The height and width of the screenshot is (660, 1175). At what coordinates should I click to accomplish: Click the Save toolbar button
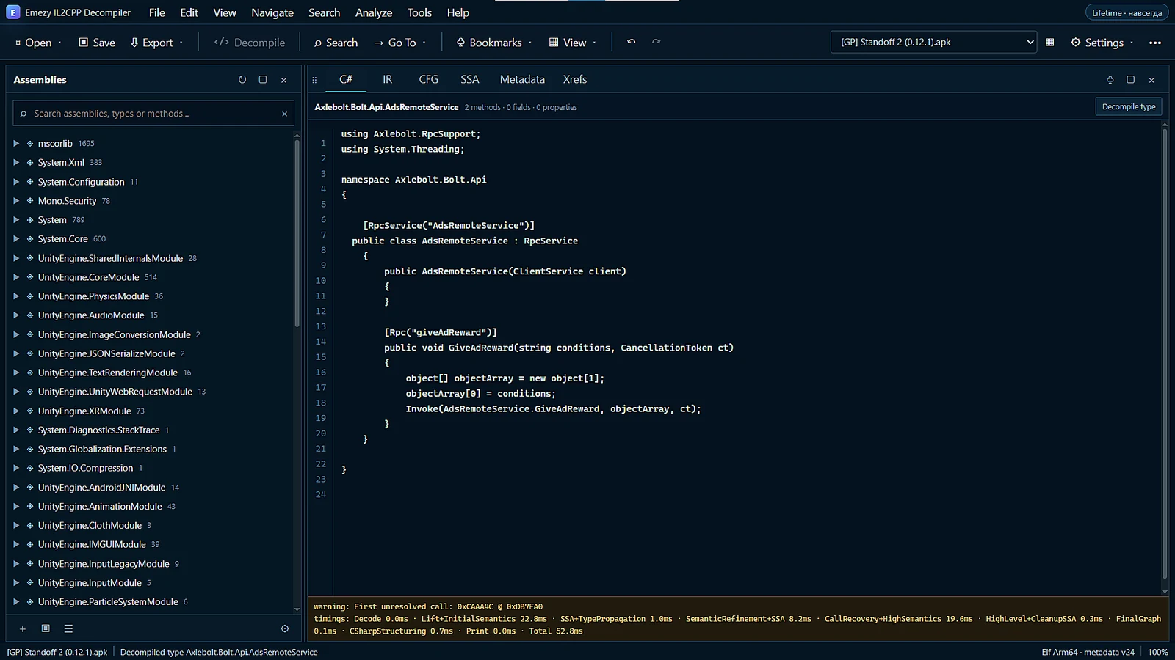pos(97,43)
